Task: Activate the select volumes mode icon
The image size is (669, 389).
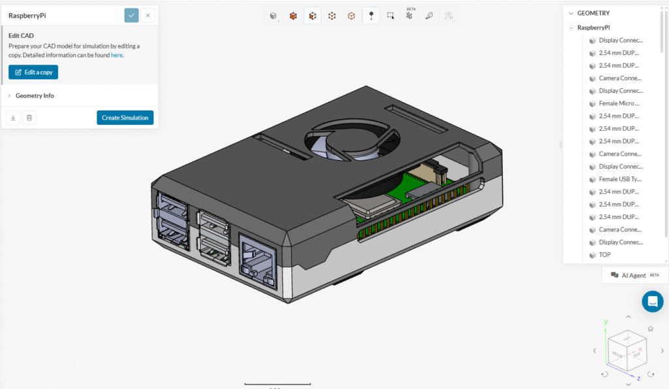Action: click(x=293, y=16)
